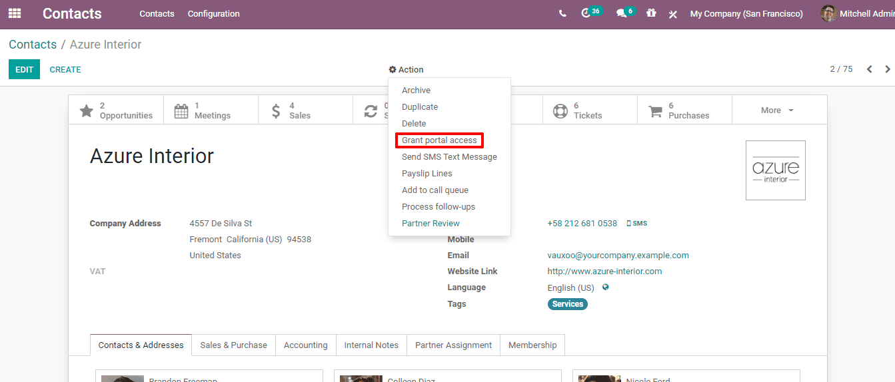Image resolution: width=895 pixels, height=382 pixels.
Task: Open the Contacts top menu item
Action: 157,13
